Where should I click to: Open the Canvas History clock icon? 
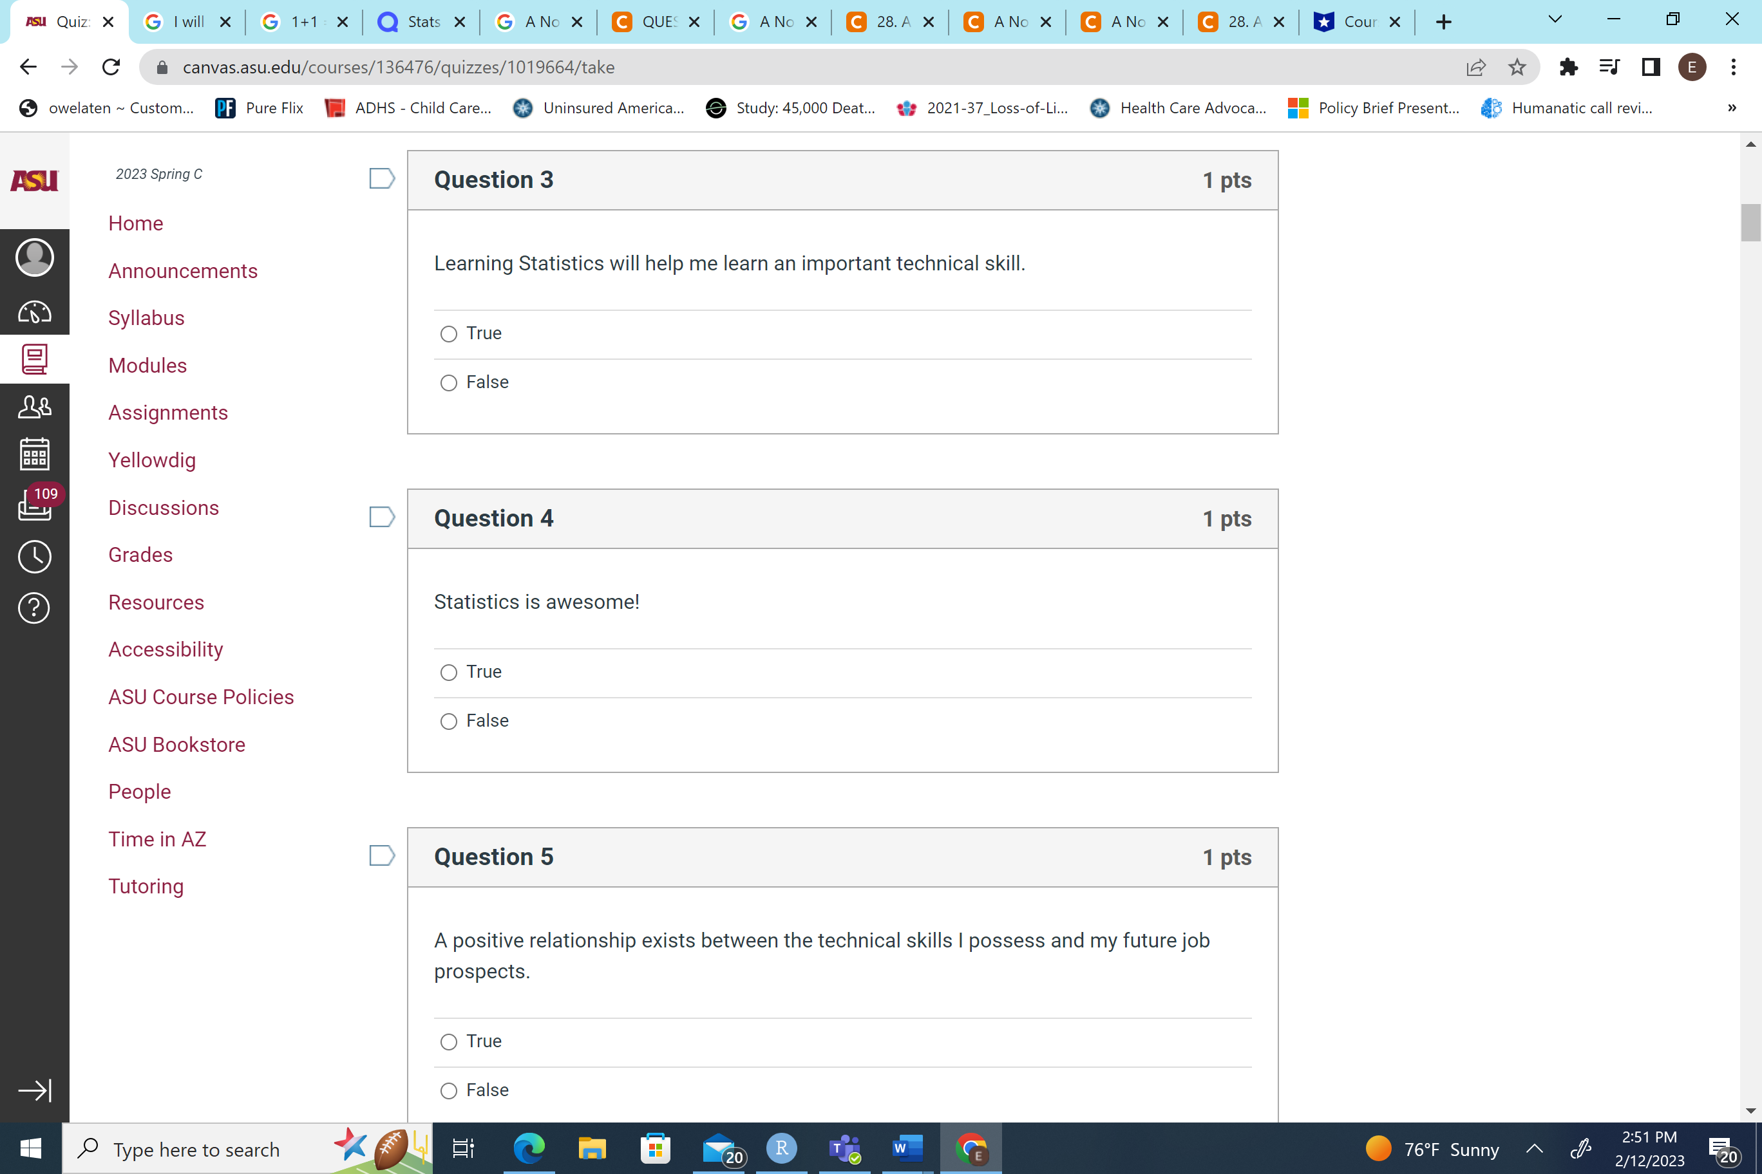[x=35, y=556]
